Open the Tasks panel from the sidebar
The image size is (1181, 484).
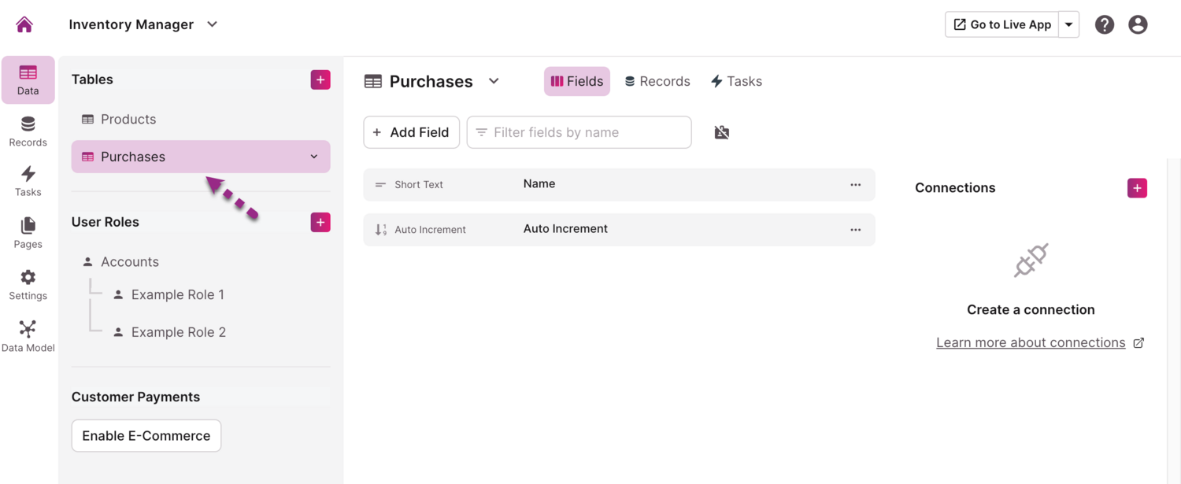(28, 181)
